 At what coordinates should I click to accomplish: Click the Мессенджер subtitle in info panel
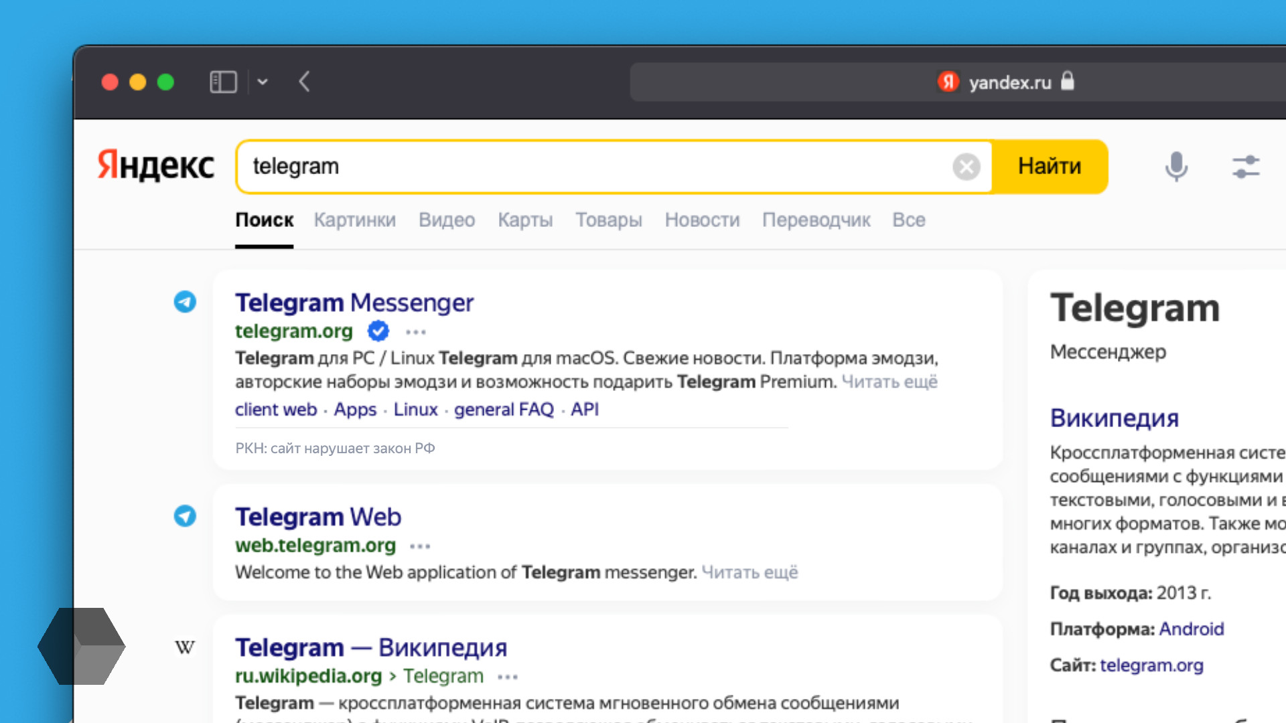pyautogui.click(x=1108, y=351)
